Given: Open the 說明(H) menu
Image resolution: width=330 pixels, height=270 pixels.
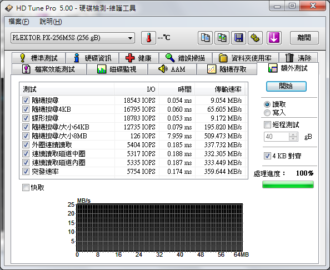Looking at the screenshot, I should point(51,22).
